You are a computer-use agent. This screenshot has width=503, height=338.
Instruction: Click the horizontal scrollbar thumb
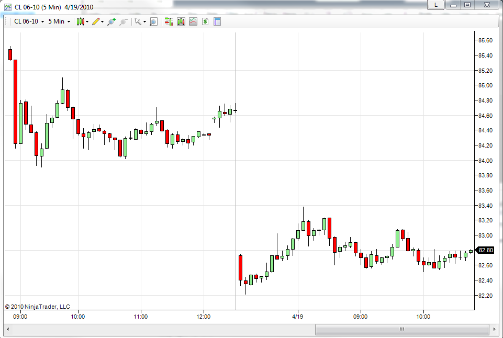[x=402, y=329]
